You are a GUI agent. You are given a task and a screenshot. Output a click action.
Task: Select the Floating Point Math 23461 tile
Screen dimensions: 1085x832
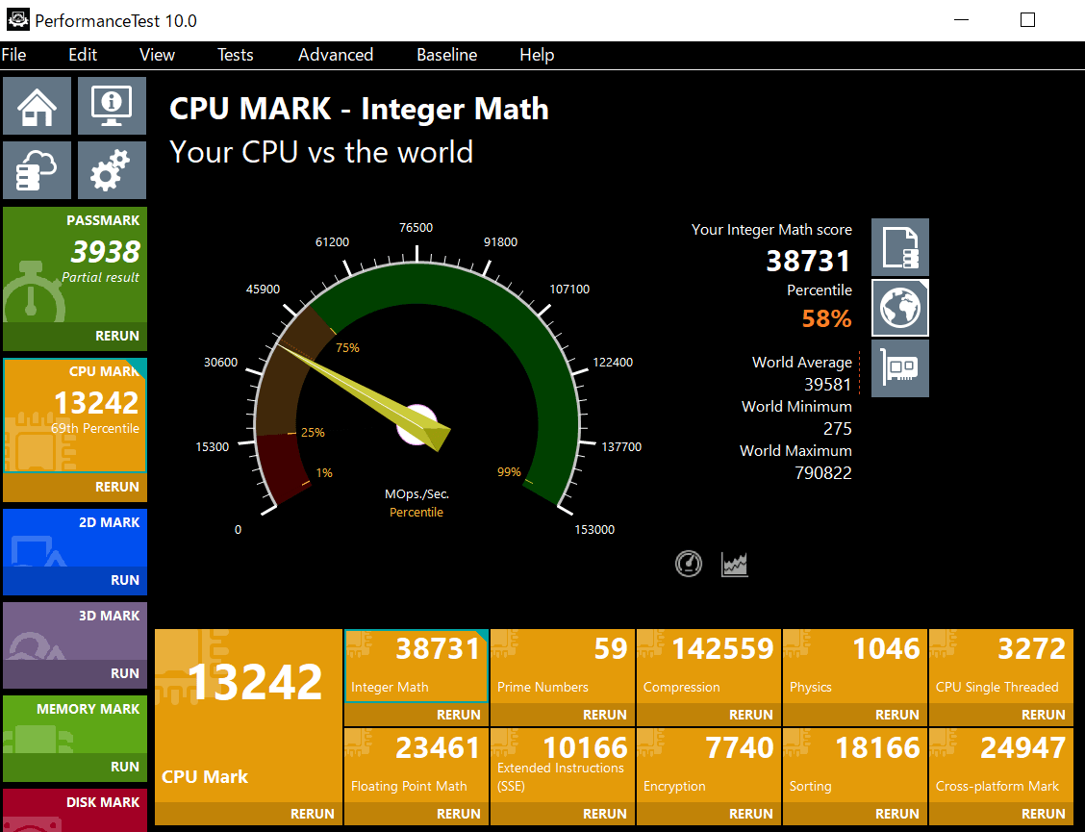click(x=416, y=765)
